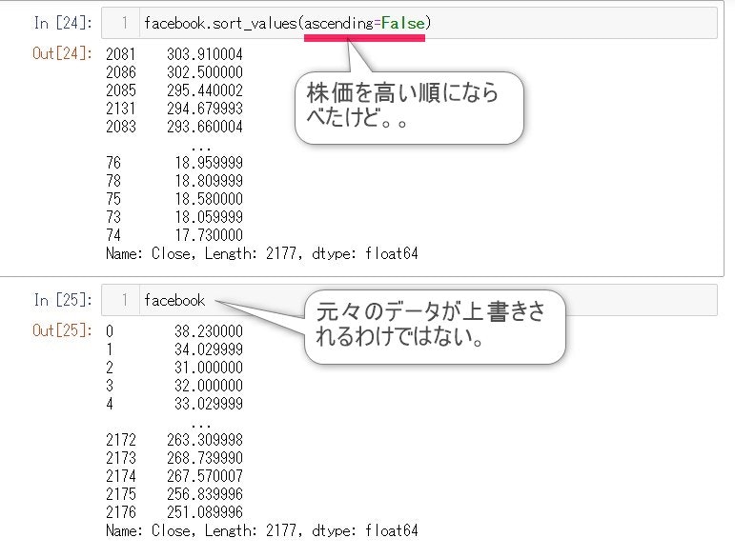Image resolution: width=735 pixels, height=558 pixels.
Task: Click value 34.029999 in Out[25]
Action: 209,349
